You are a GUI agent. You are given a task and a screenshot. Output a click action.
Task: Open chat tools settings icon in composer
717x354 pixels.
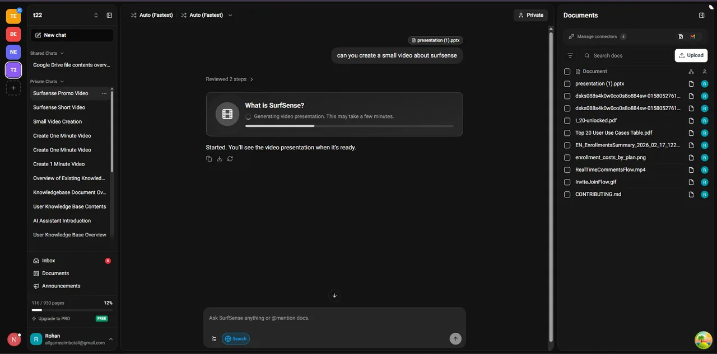pos(214,338)
